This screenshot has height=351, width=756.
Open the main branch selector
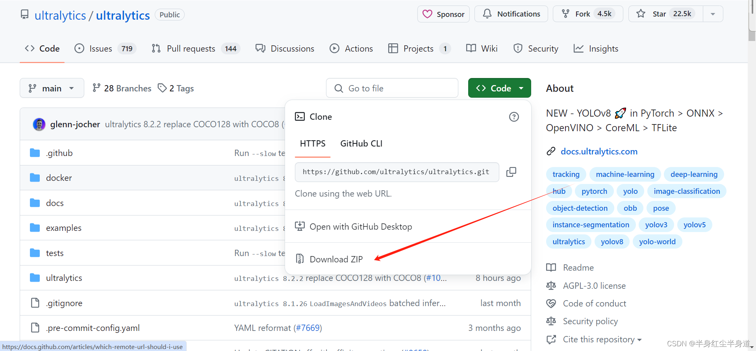[x=52, y=88]
